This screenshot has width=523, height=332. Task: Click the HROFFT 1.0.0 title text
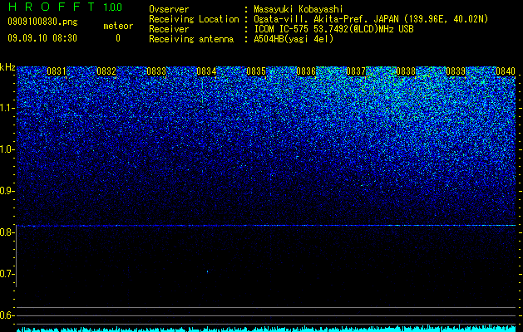pyautogui.click(x=66, y=7)
